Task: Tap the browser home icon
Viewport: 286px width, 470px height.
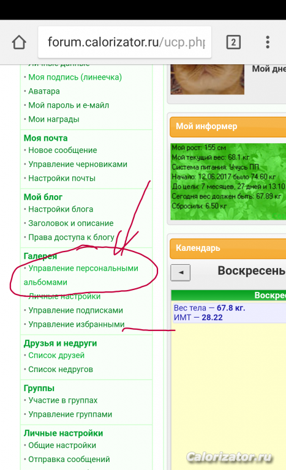Action: pyautogui.click(x=19, y=42)
